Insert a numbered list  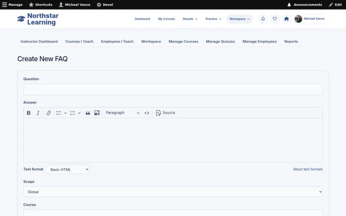pyautogui.click(x=73, y=113)
